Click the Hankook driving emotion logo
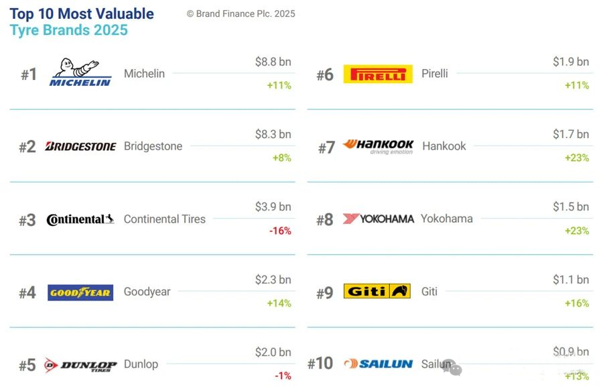Image resolution: width=603 pixels, height=391 pixels. (x=378, y=147)
